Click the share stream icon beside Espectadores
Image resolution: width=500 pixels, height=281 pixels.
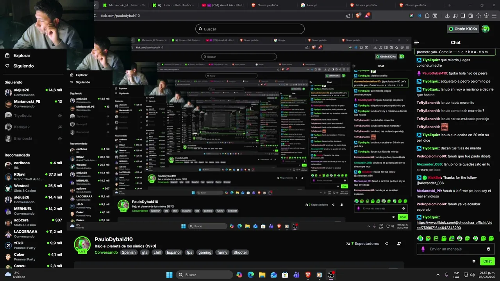[x=386, y=244]
